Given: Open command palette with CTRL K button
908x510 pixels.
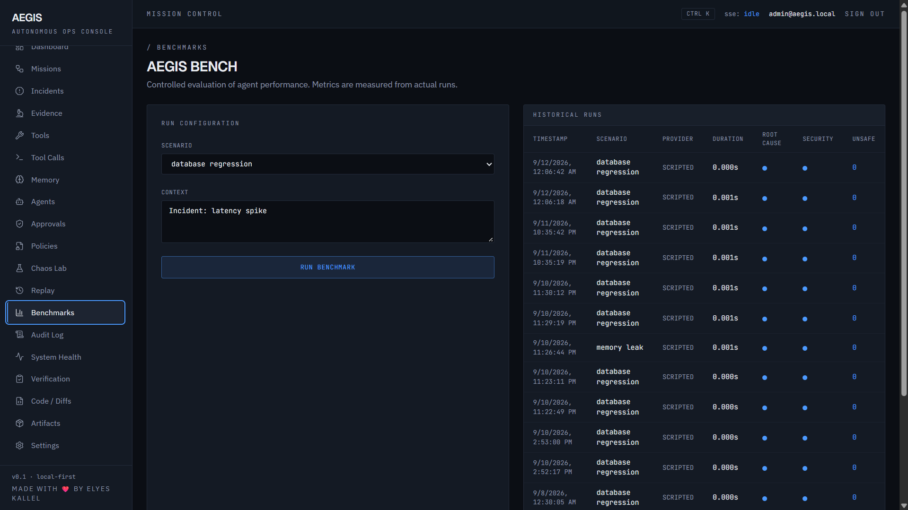Looking at the screenshot, I should pos(698,14).
